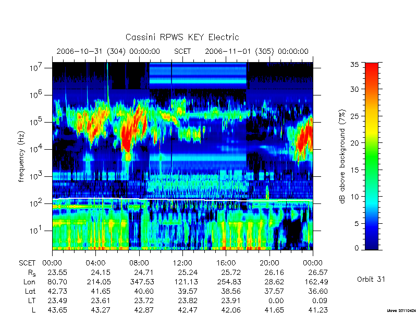The image size is (417, 313).
Task: Select Lat value 42.73
Action: pos(57,291)
